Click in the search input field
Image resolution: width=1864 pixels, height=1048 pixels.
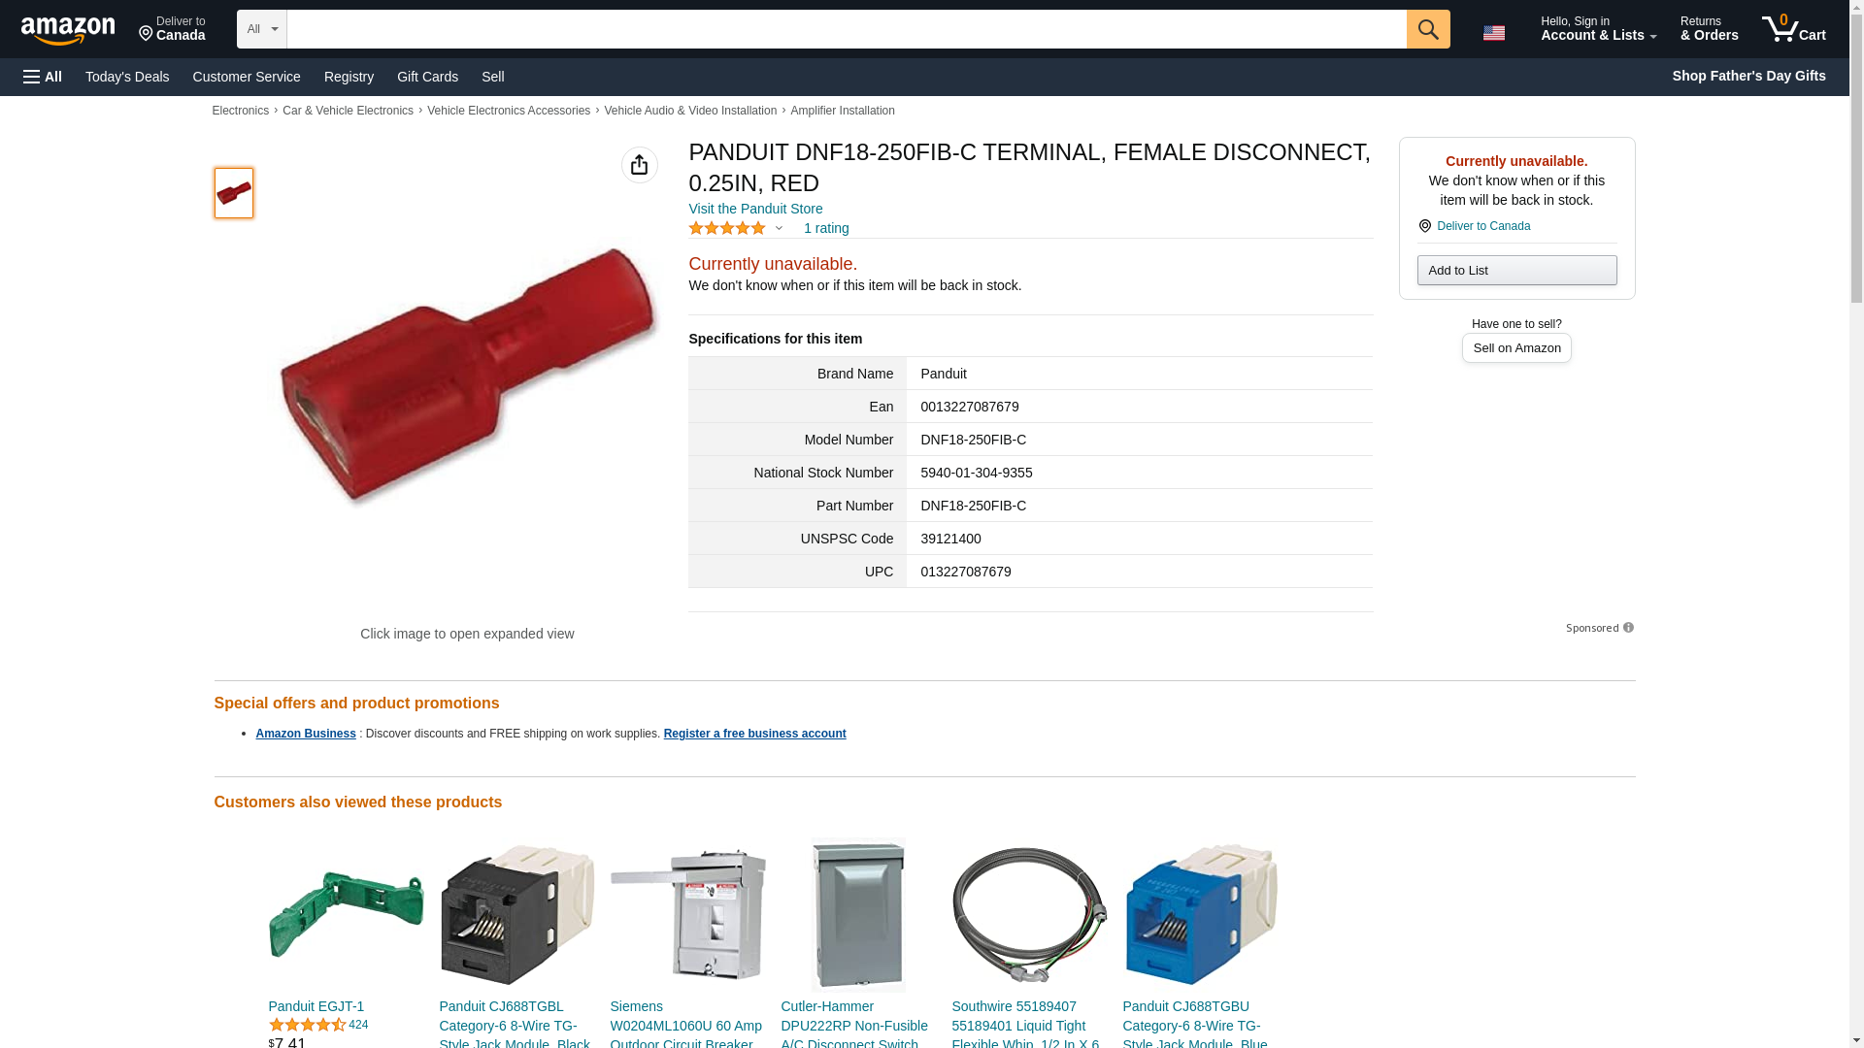click(847, 29)
